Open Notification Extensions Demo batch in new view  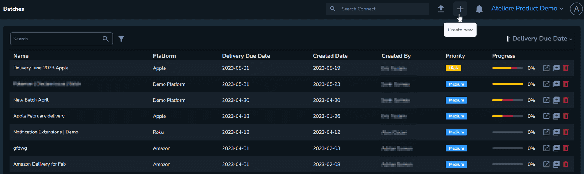pyautogui.click(x=547, y=132)
